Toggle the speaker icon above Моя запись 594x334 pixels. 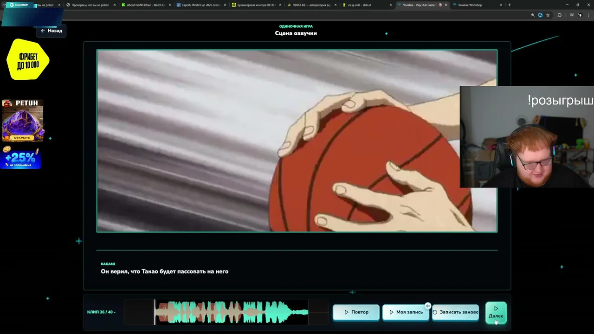[x=428, y=306]
